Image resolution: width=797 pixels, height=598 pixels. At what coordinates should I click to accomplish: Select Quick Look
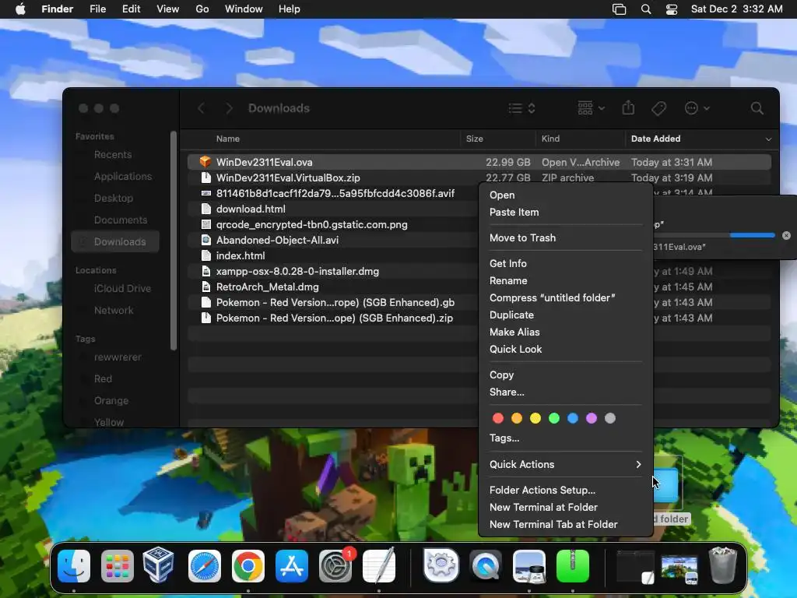515,350
